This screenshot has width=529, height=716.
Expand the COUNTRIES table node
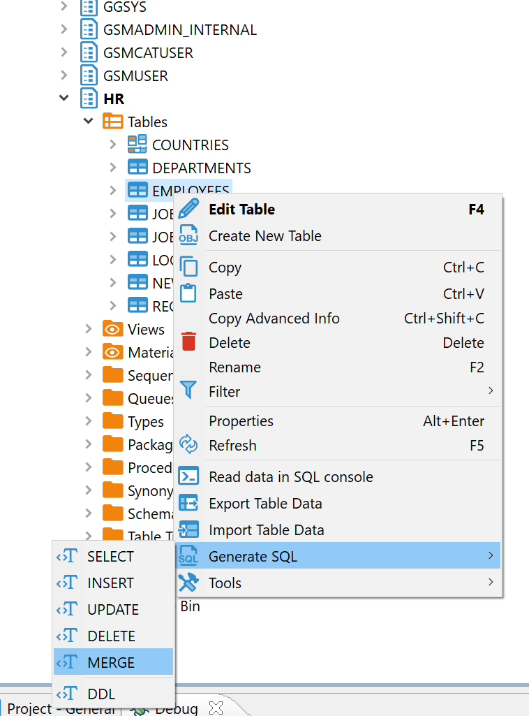[113, 145]
